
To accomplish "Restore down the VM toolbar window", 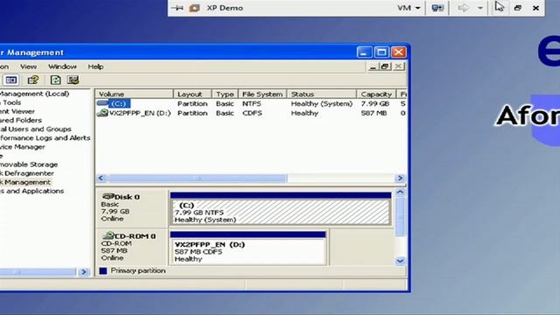I will (x=518, y=8).
